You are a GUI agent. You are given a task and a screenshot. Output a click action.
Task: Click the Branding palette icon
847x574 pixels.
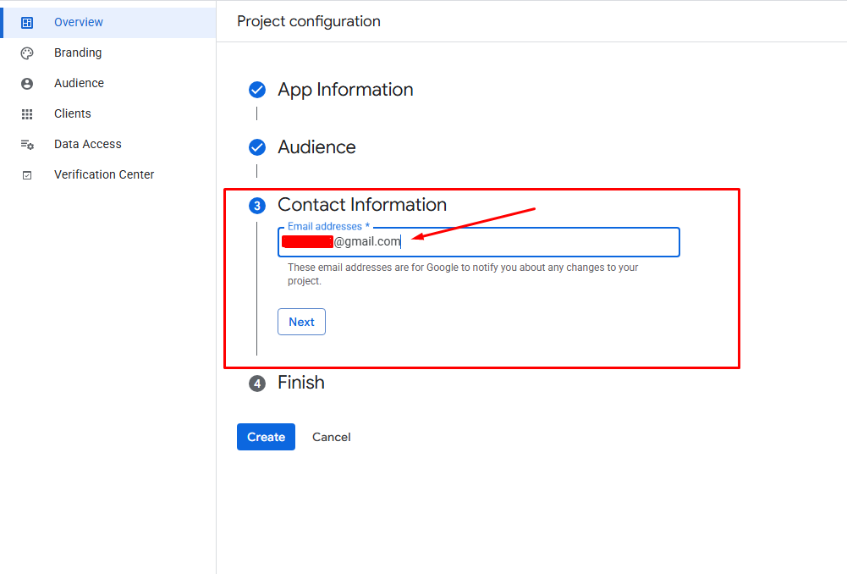tap(27, 53)
